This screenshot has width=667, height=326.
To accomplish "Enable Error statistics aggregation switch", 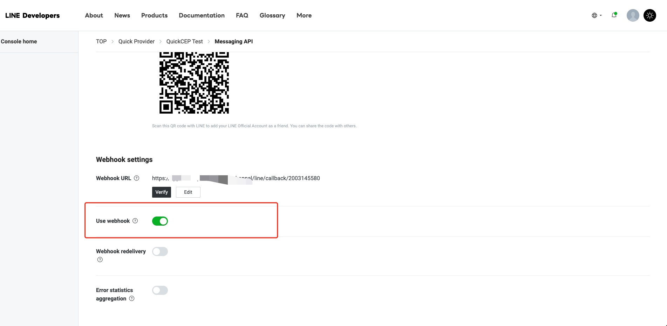I will coord(160,290).
